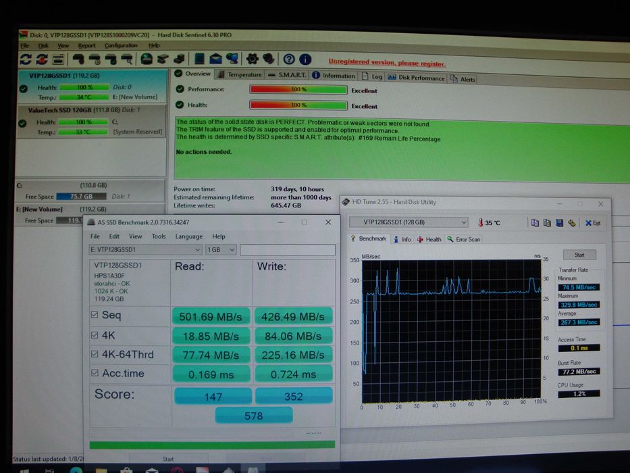
Task: Open the blue report sheet toolbar icon
Action: pyautogui.click(x=199, y=59)
